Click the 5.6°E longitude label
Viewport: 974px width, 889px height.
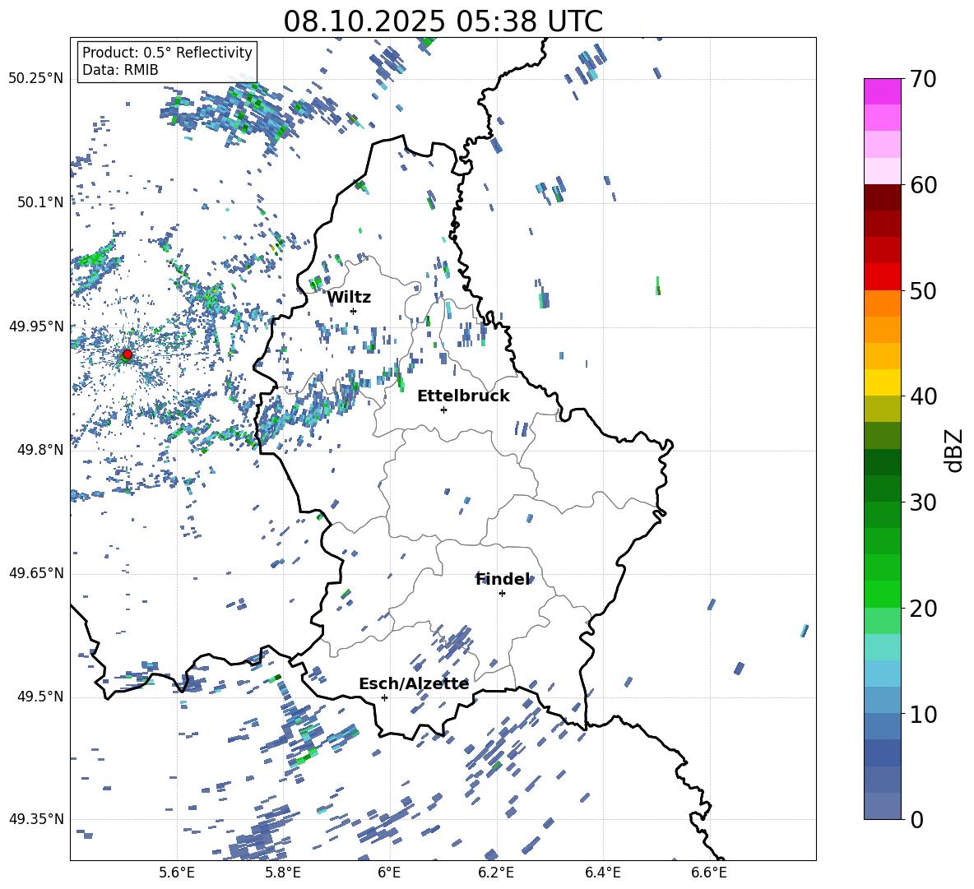pos(177,873)
